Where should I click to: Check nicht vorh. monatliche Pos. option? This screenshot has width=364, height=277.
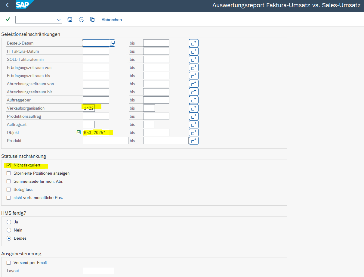(8, 198)
